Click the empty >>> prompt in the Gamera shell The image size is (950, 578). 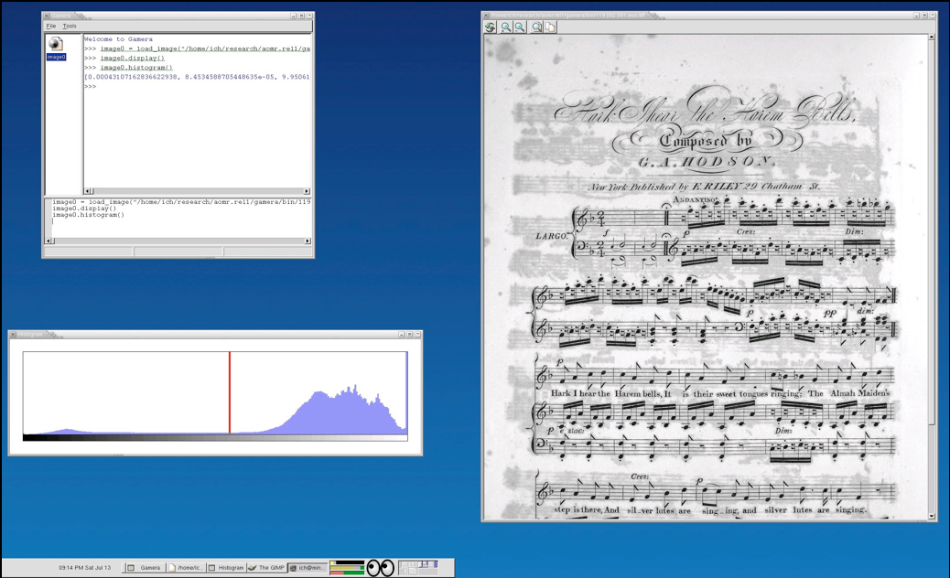coord(91,87)
